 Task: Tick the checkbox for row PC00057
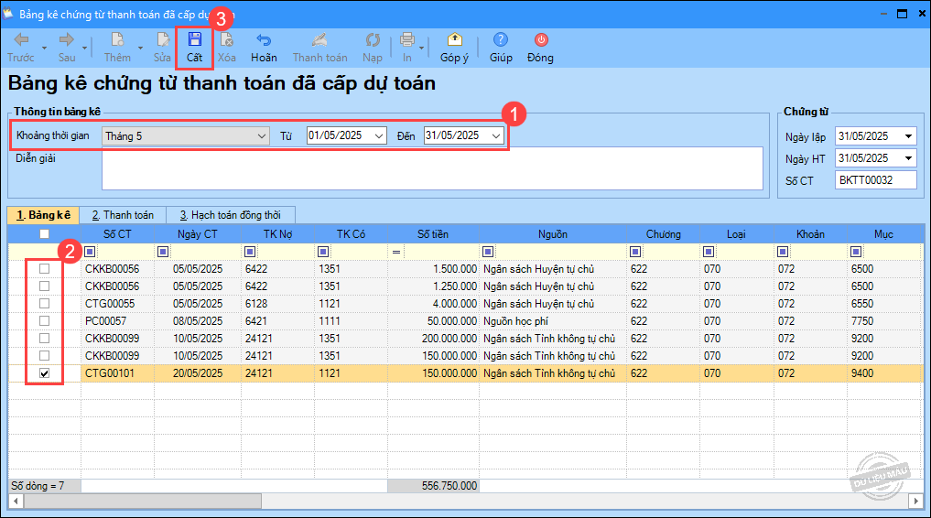(x=45, y=321)
